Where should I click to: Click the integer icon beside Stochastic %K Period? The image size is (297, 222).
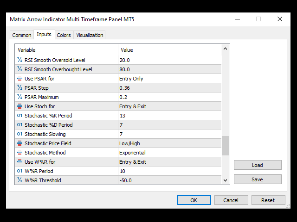(20, 116)
